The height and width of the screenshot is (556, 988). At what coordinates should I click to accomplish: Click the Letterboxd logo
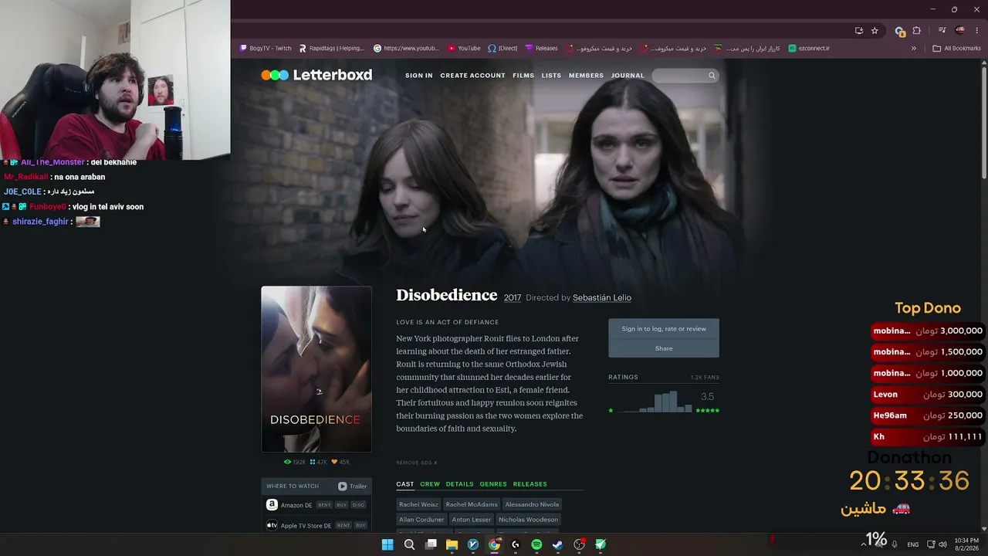[316, 75]
